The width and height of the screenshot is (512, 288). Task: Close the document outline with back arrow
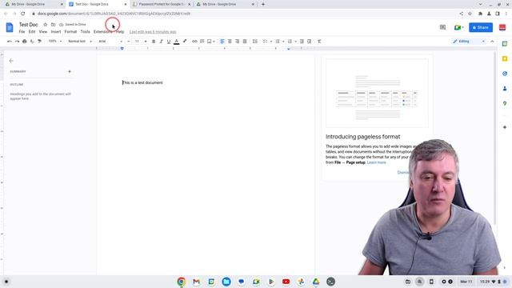click(x=11, y=61)
